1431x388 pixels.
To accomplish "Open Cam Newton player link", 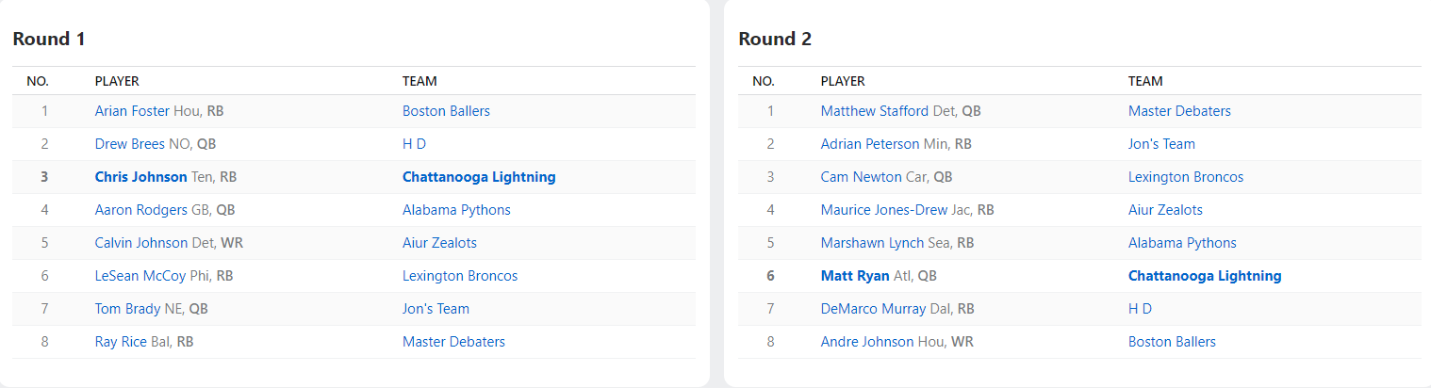I will (862, 177).
